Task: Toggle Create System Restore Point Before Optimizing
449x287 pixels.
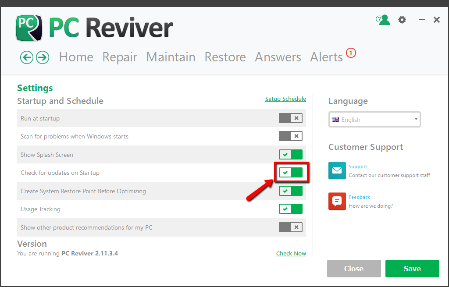Action: [291, 191]
